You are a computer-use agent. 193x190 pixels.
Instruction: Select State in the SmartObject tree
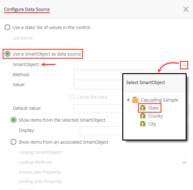coord(153,108)
